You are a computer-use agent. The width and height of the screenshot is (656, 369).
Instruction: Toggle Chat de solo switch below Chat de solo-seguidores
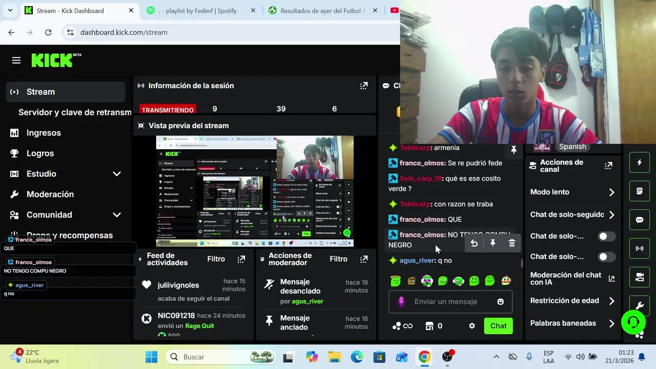(607, 236)
